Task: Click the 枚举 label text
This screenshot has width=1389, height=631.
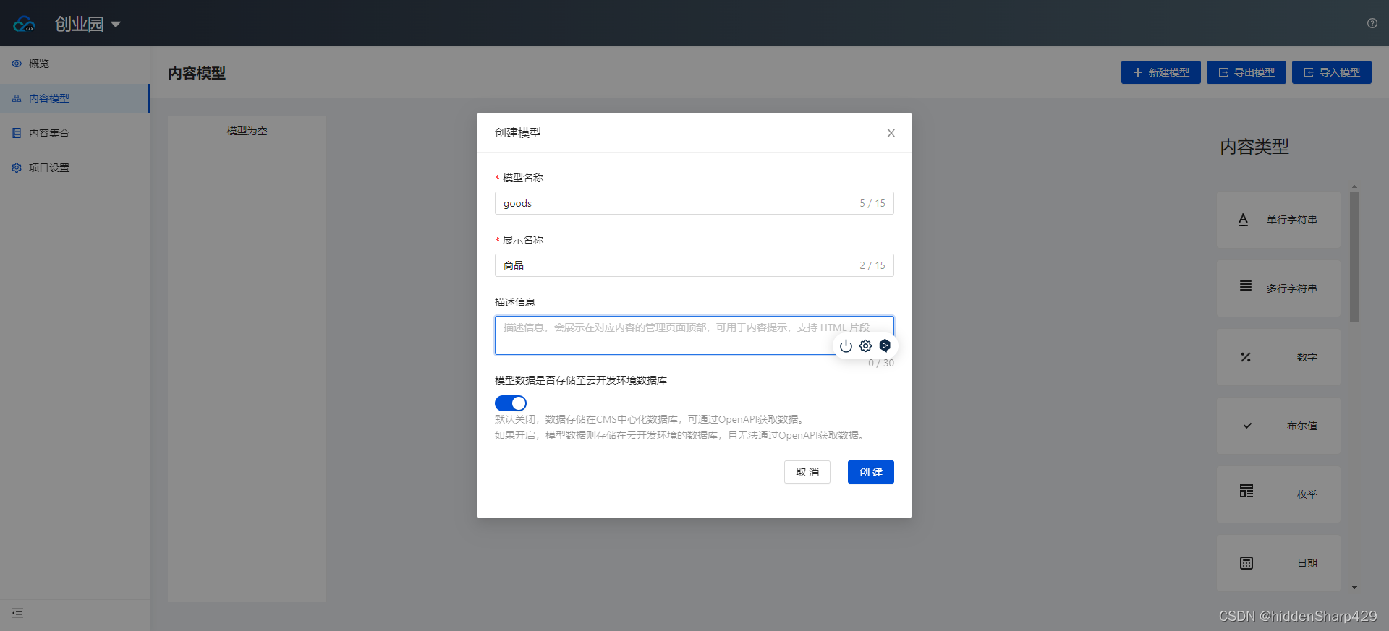Action: (1307, 494)
